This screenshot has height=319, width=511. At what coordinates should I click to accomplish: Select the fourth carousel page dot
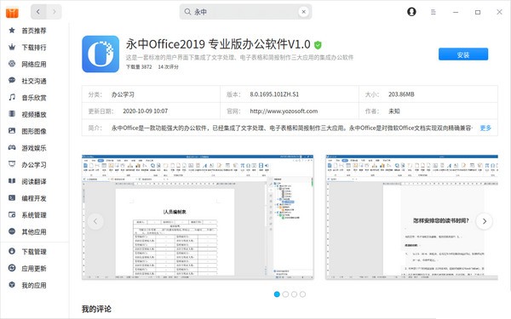[302, 294]
